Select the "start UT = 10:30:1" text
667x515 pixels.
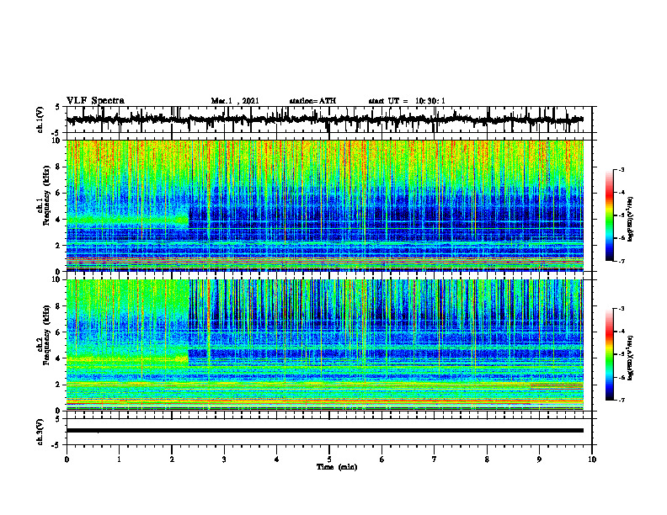click(407, 101)
